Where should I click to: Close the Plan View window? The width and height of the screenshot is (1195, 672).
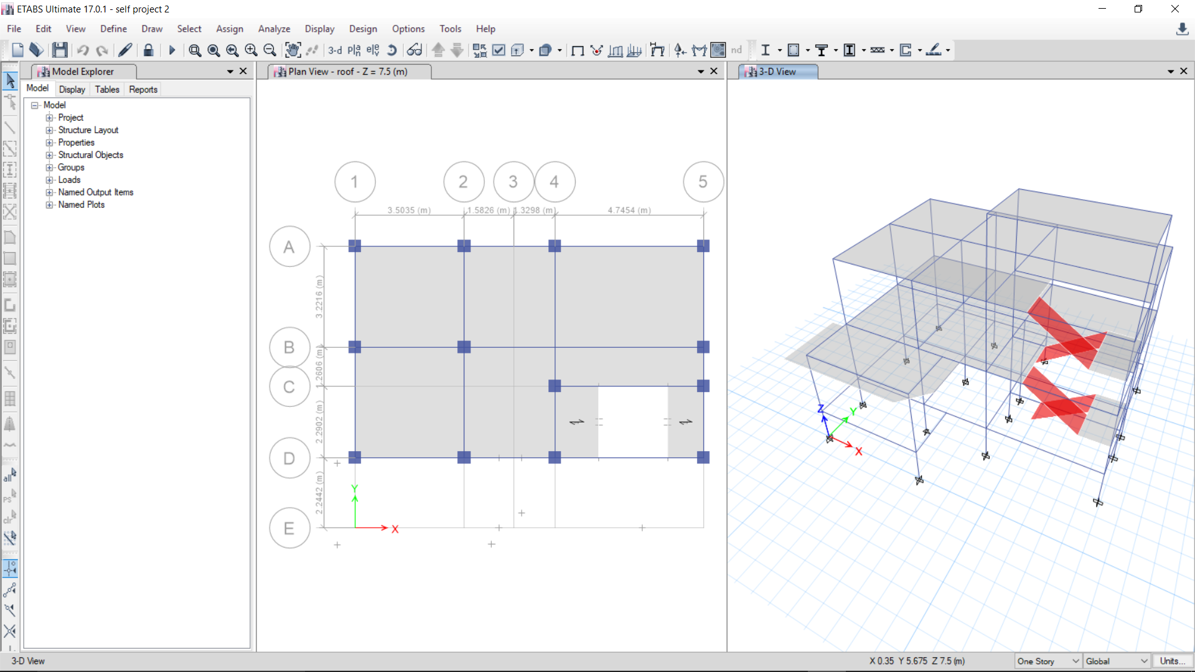[714, 72]
